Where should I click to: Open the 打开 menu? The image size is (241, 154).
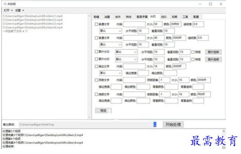point(8,10)
